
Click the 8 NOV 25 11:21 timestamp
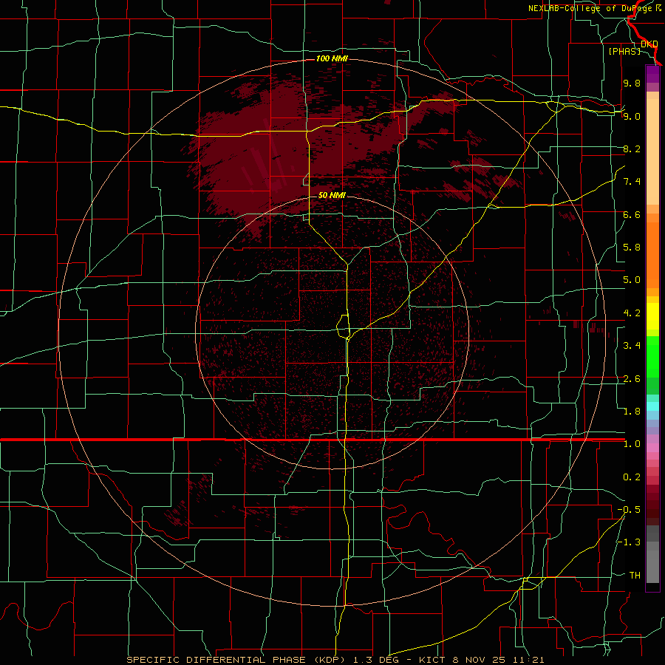point(499,660)
